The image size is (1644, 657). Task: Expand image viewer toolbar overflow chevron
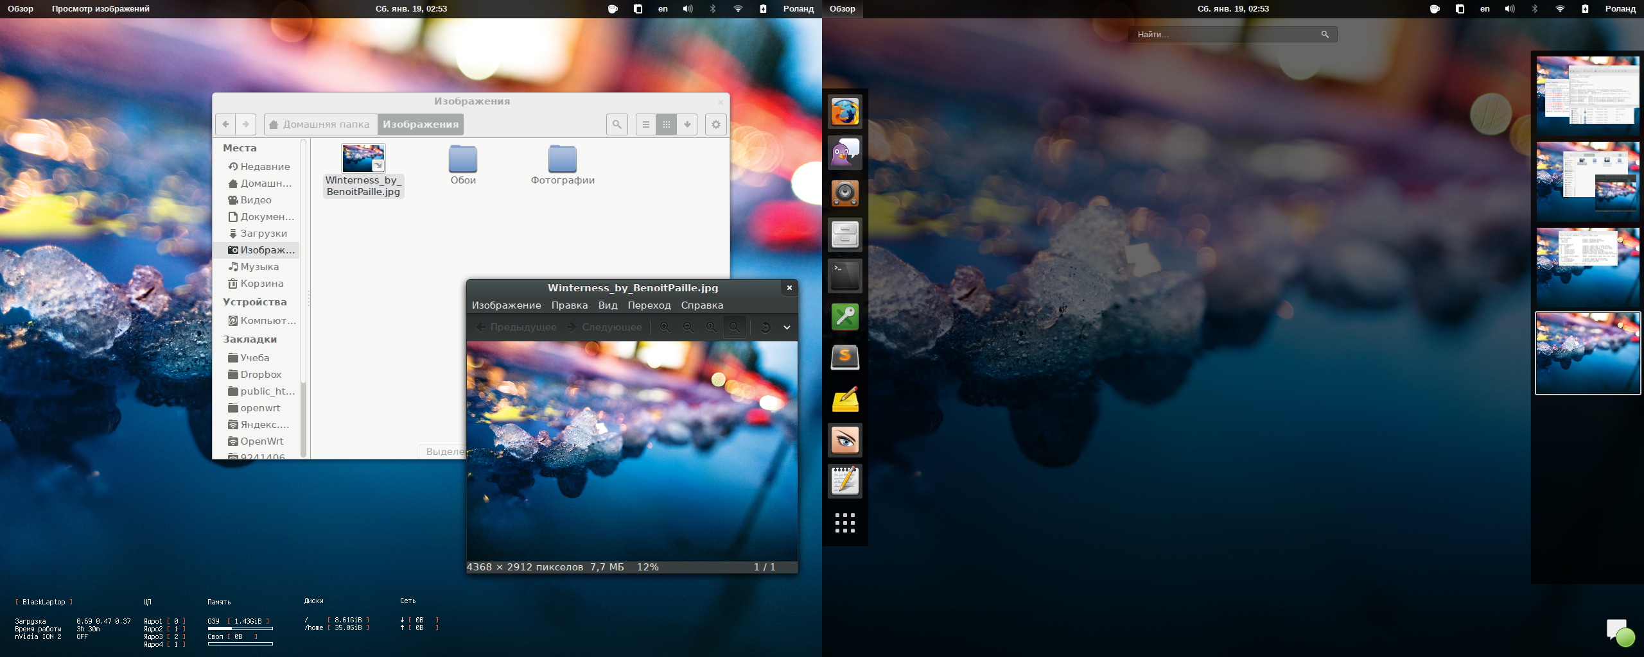tap(787, 327)
